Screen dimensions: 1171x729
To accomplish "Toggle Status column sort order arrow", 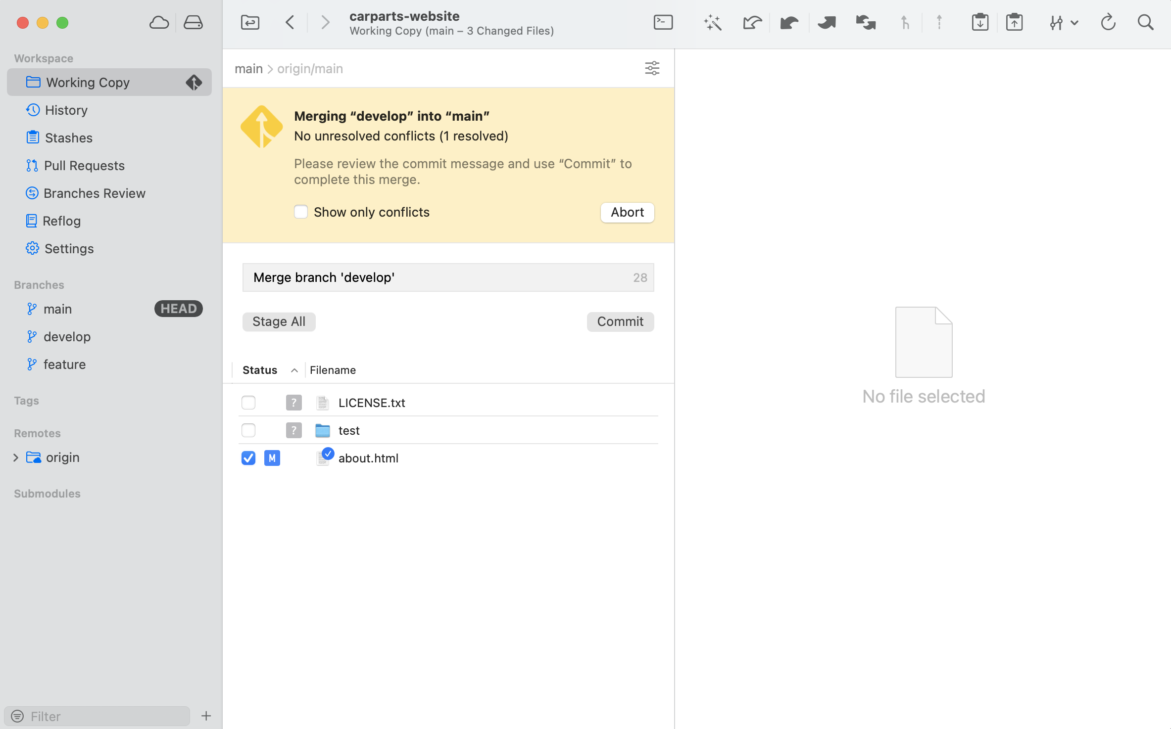I will click(294, 370).
